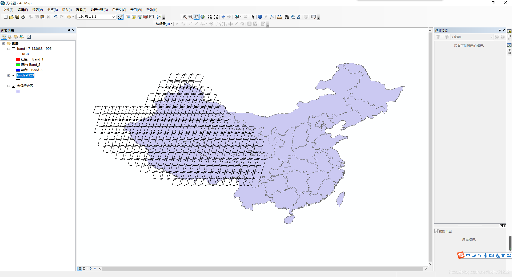Screen dimensions: 512x277
Task: Uncheck the 省级行政区 layer visibility
Action: 14,86
